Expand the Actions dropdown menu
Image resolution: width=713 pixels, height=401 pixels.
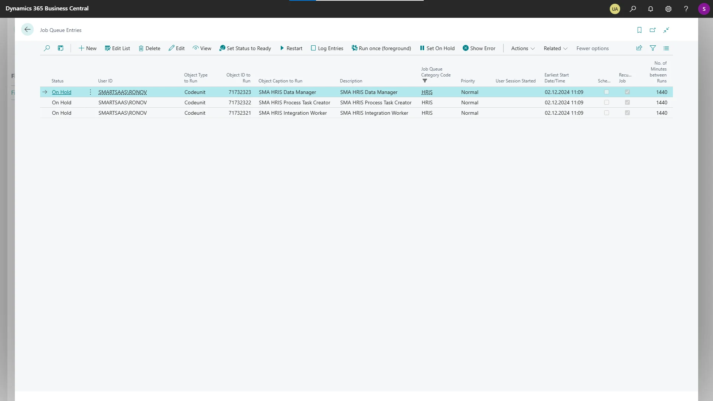522,48
